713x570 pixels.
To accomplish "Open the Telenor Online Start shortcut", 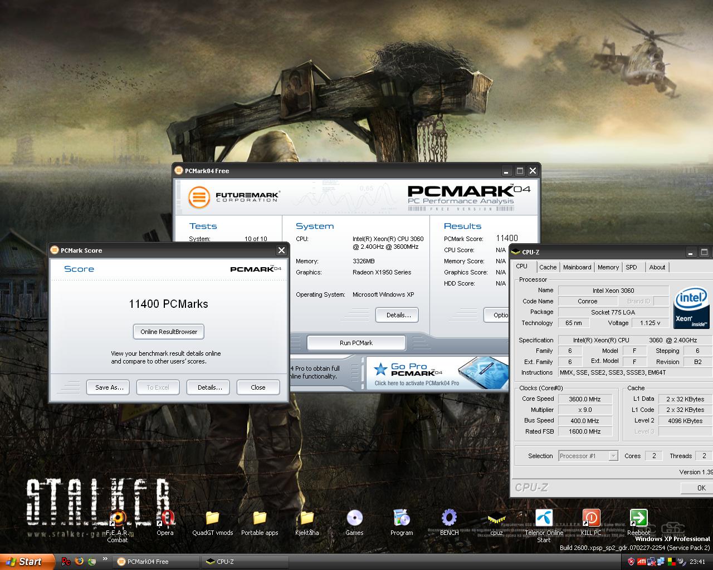I will [544, 525].
